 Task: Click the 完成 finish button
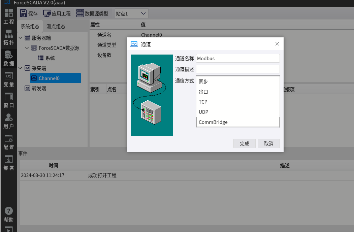[244, 144]
